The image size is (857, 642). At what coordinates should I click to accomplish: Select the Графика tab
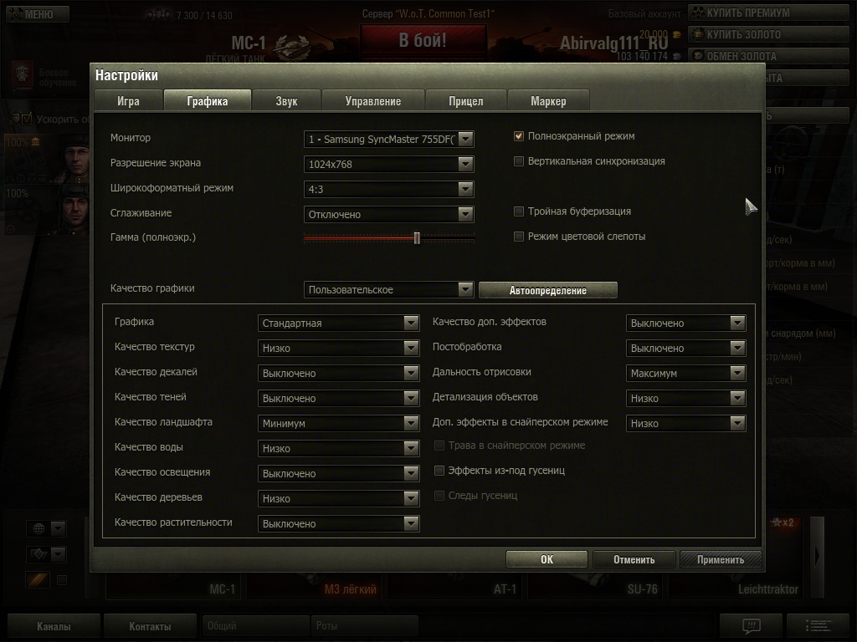tap(208, 101)
